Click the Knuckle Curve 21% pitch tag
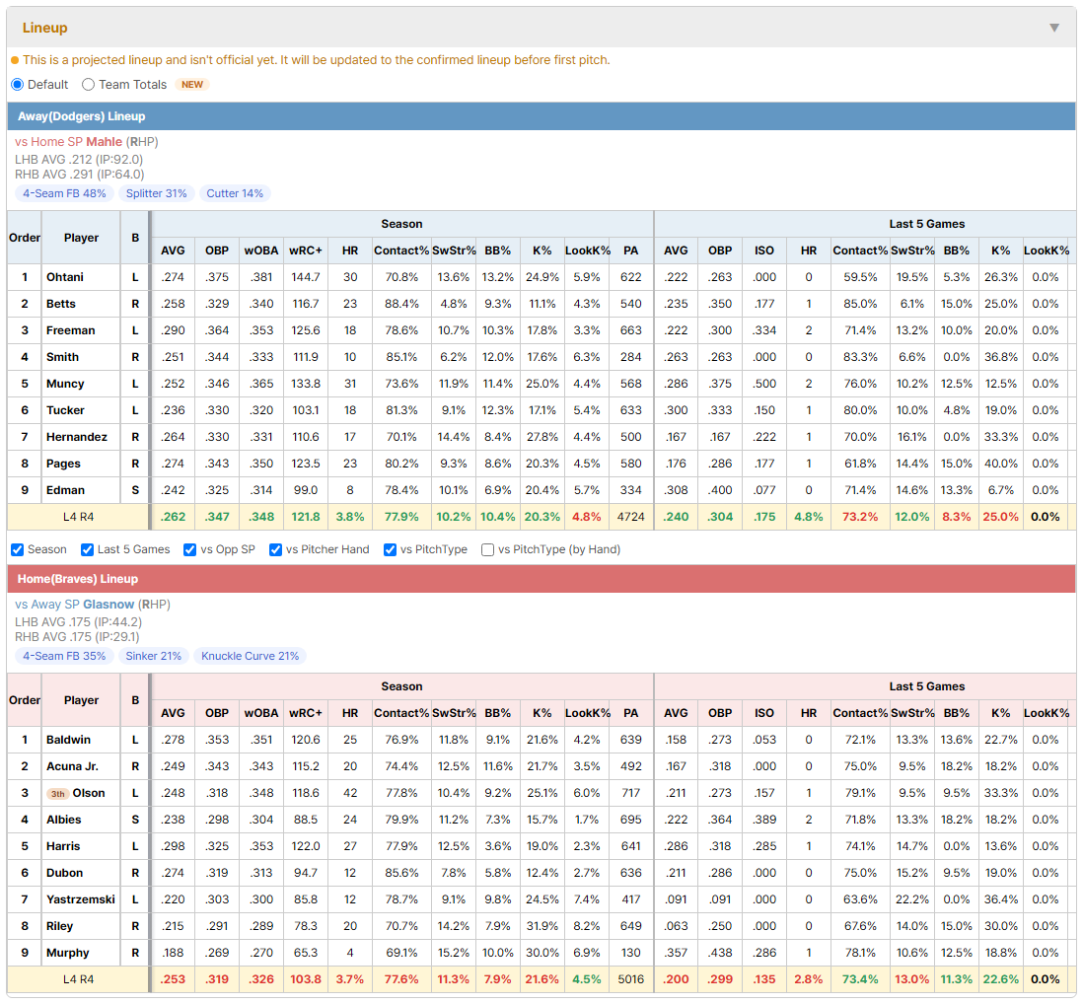This screenshot has height=1004, width=1083. coord(250,656)
